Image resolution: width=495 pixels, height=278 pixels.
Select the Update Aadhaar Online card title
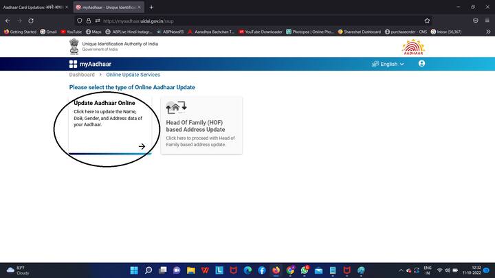tap(104, 103)
